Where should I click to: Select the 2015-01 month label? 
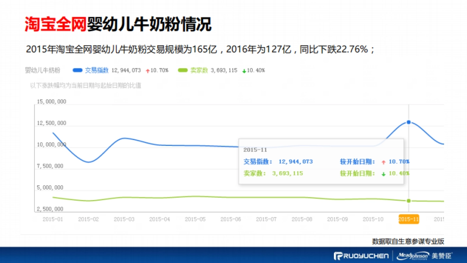[x=53, y=219]
